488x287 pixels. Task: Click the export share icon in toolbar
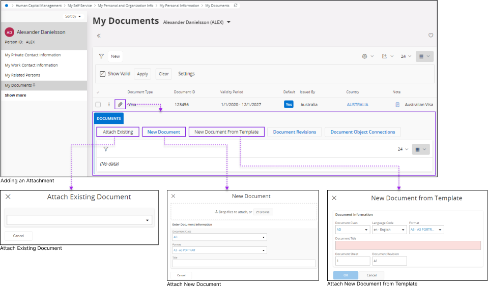[x=385, y=56]
